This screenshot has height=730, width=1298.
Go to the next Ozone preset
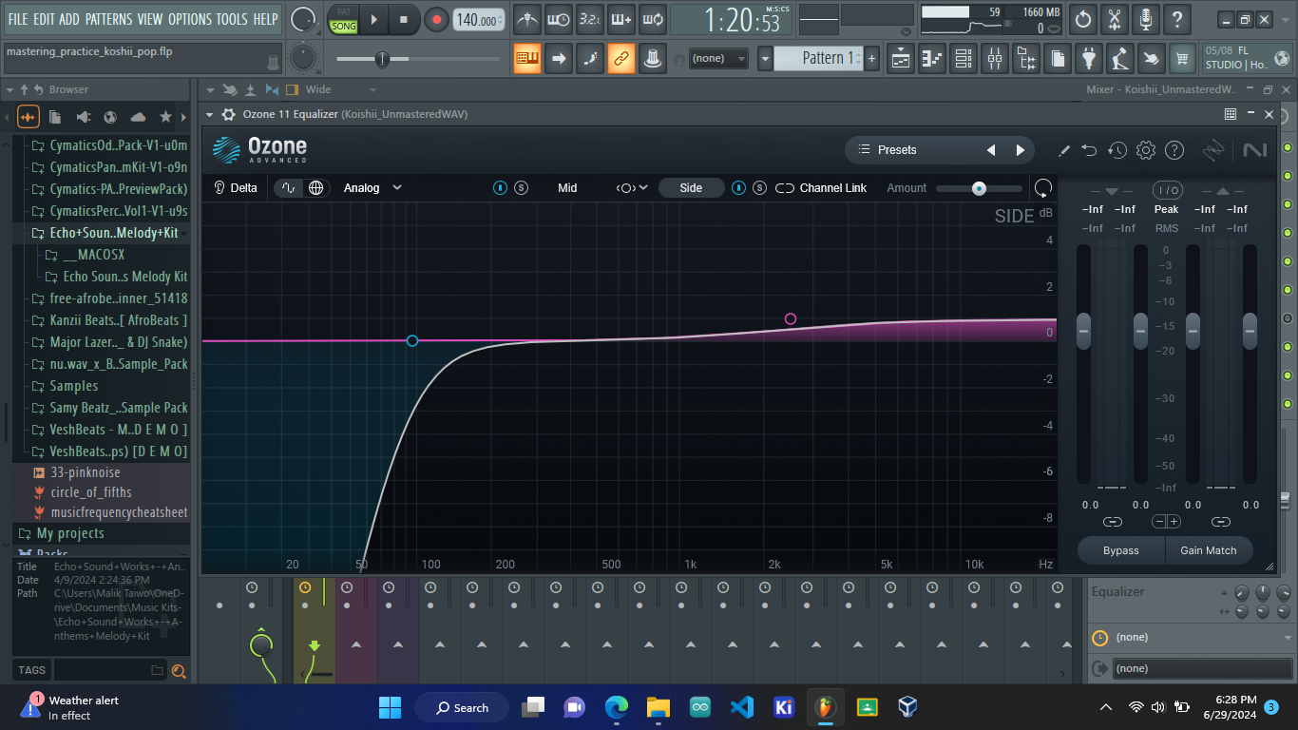click(x=1021, y=150)
